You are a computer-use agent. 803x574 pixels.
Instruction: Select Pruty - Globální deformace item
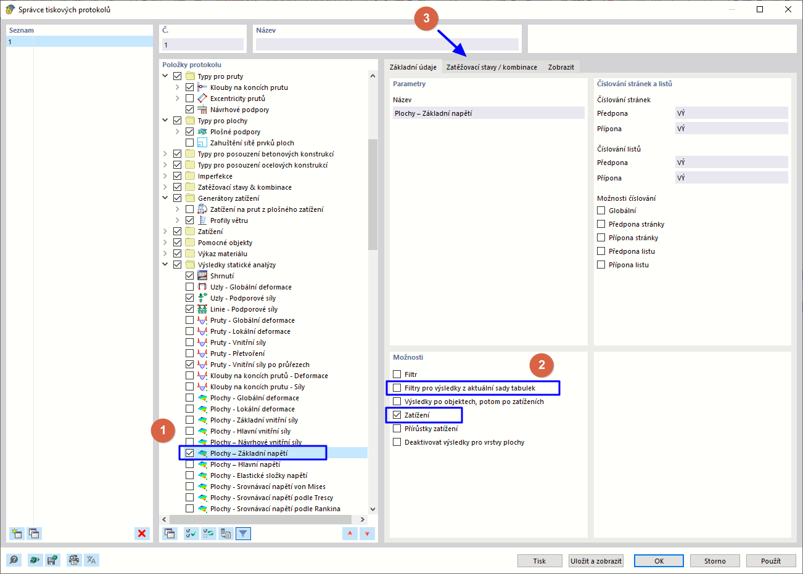(252, 320)
